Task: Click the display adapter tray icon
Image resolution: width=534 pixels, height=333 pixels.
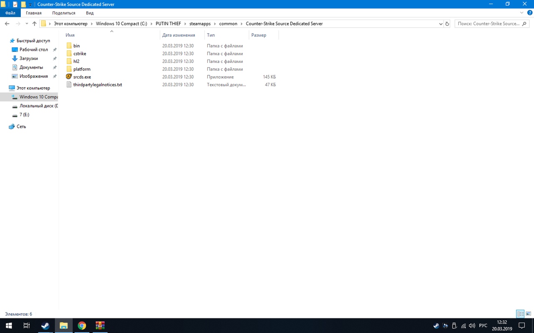Action: click(445, 326)
